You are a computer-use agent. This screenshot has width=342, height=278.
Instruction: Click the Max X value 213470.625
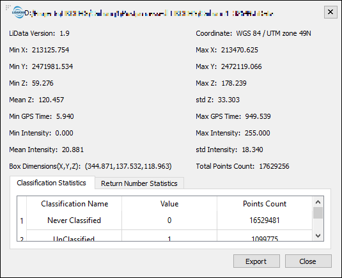pos(240,50)
